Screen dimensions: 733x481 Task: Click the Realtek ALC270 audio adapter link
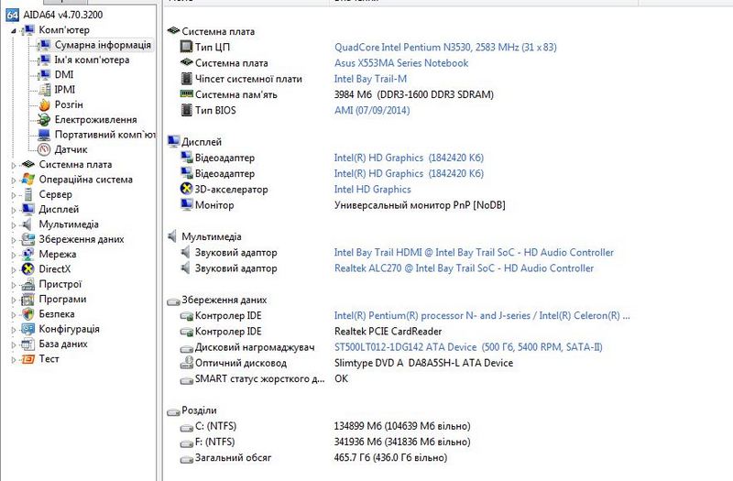(x=464, y=268)
